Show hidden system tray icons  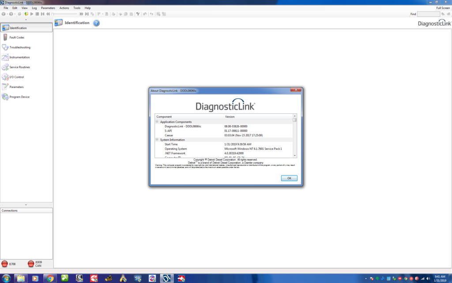coord(366,279)
